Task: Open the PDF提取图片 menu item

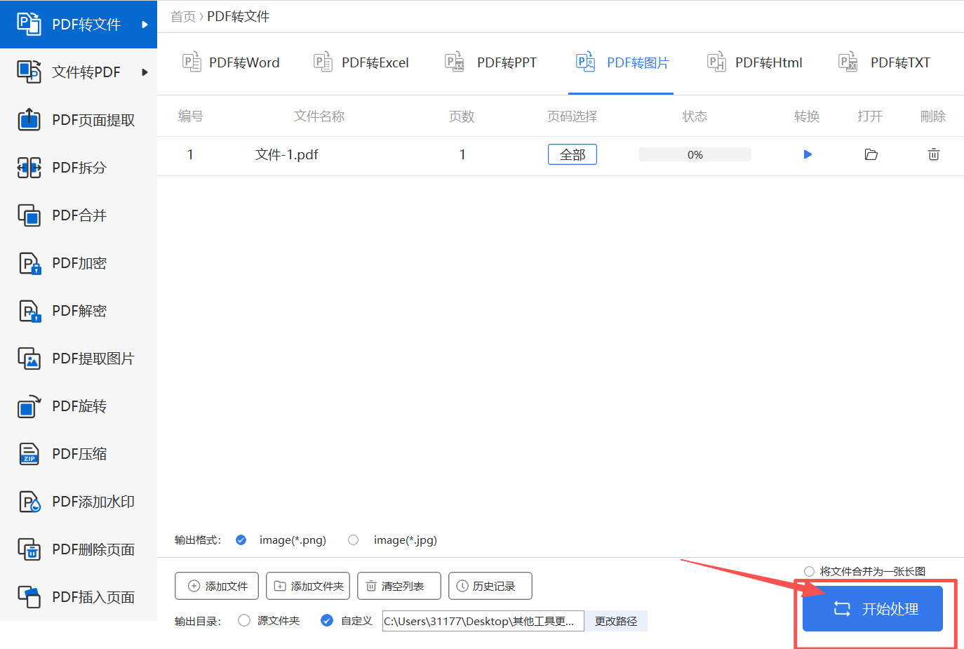Action: click(x=79, y=359)
